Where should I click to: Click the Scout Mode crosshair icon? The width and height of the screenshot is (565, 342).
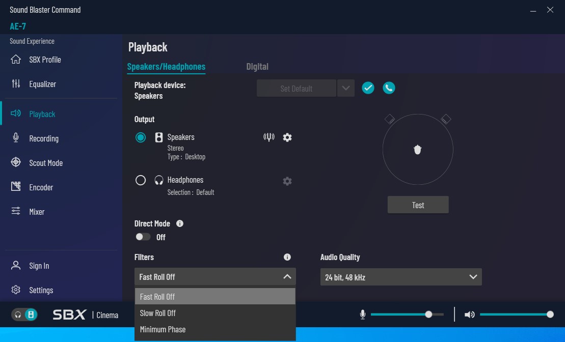pos(15,162)
